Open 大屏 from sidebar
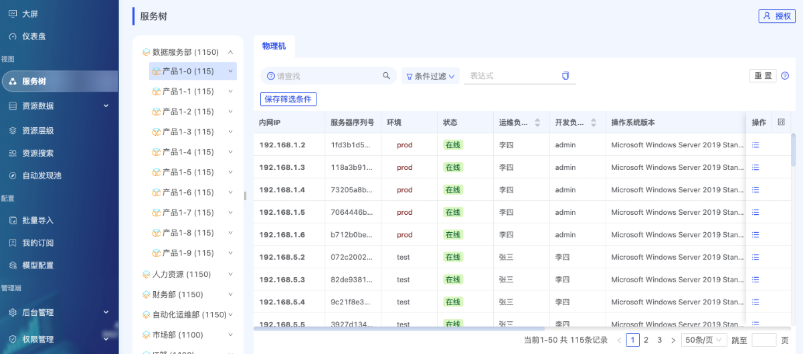 (x=30, y=13)
